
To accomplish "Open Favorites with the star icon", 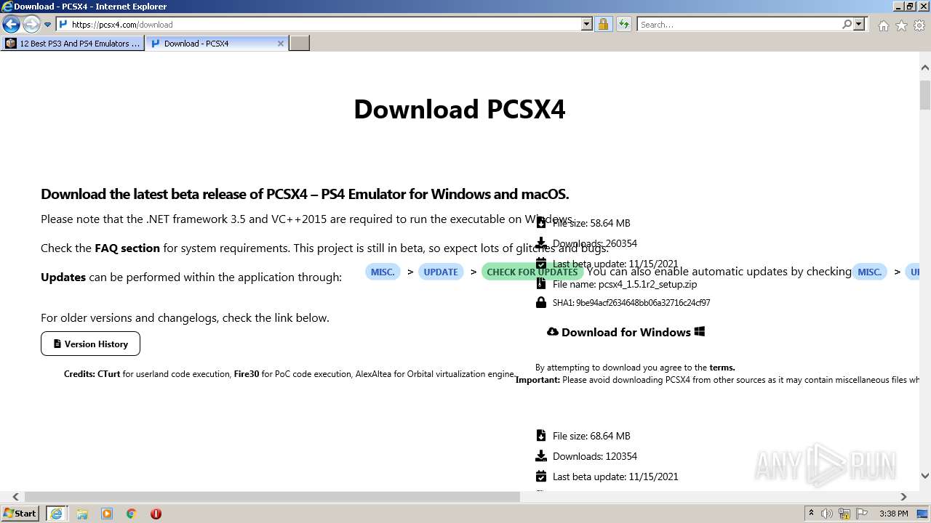I will [x=901, y=25].
